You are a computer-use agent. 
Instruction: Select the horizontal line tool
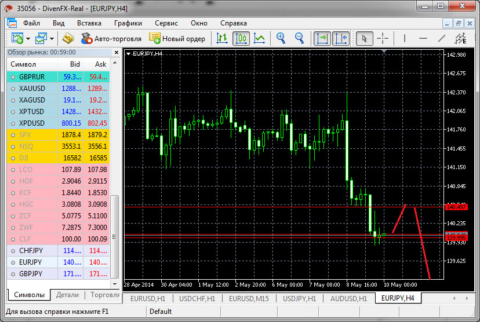pos(423,39)
